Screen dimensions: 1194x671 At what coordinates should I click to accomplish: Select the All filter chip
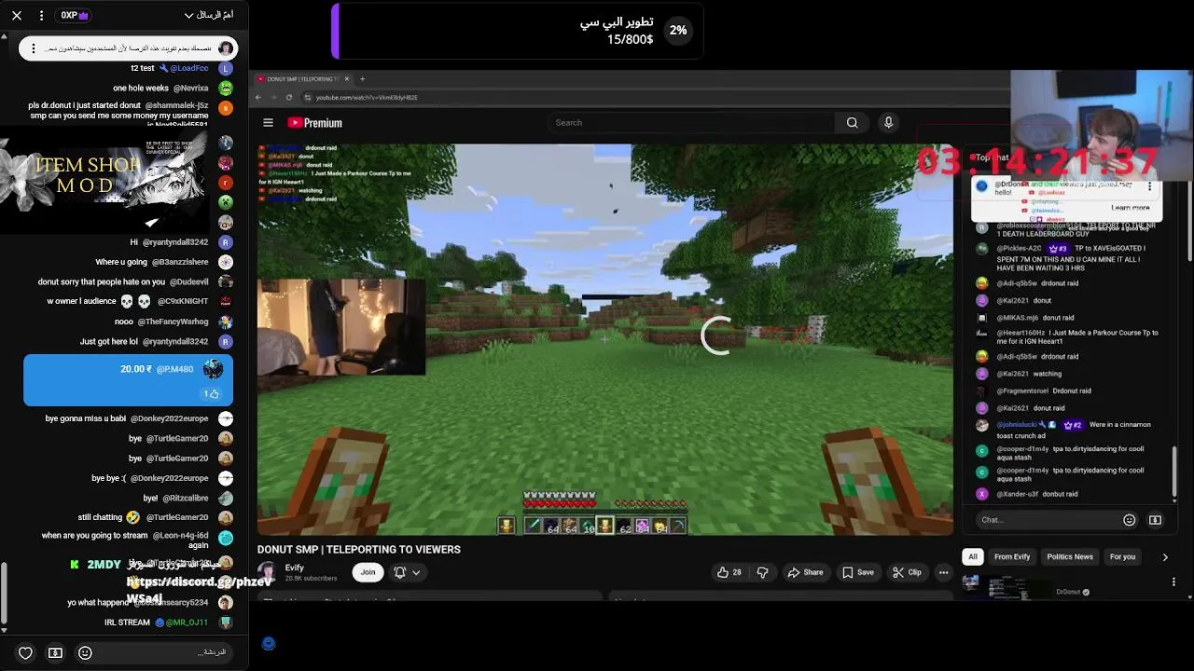pyautogui.click(x=973, y=556)
